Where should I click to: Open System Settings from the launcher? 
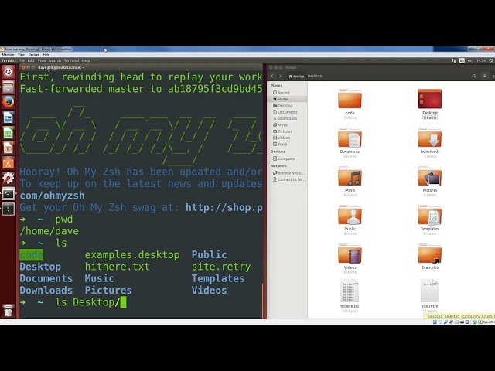point(9,179)
